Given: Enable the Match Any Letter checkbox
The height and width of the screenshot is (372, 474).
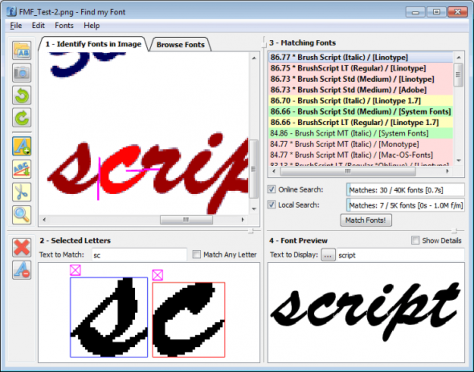Looking at the screenshot, I should pyautogui.click(x=196, y=255).
